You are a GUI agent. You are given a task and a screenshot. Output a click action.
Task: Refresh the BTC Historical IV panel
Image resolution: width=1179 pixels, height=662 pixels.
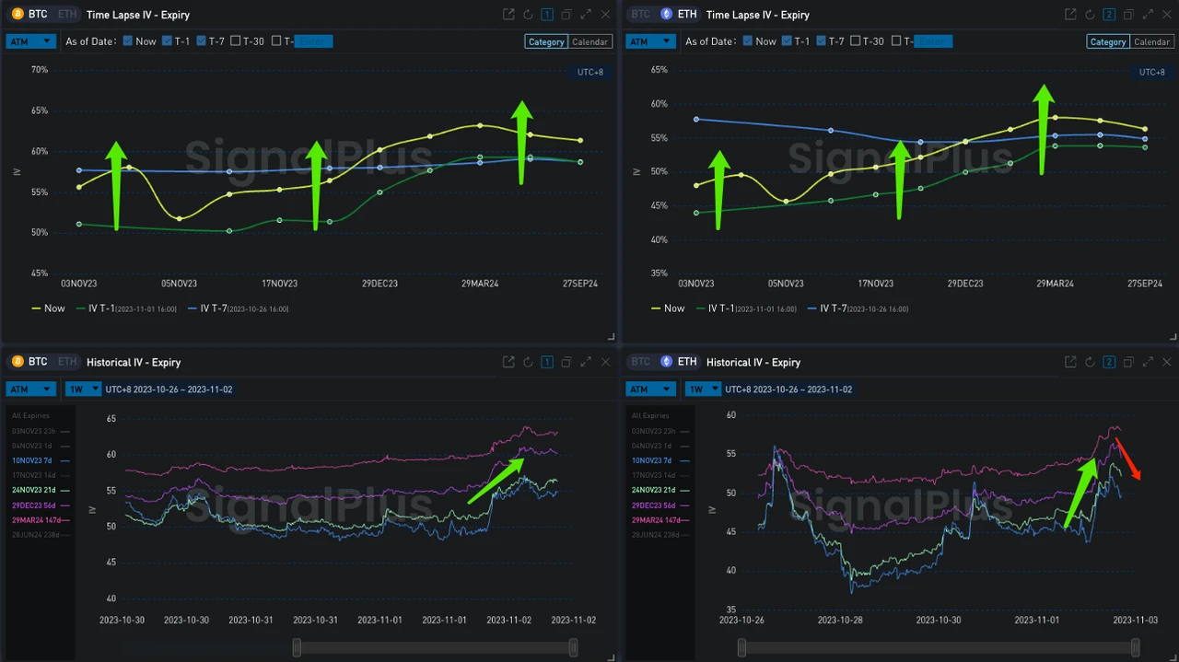[x=528, y=363]
